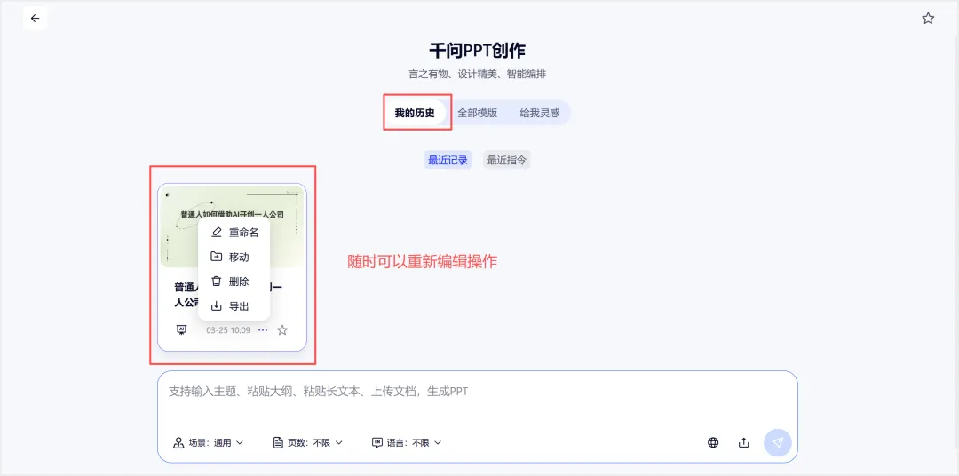
Task: Select the 最近记录 filter
Action: pyautogui.click(x=448, y=161)
